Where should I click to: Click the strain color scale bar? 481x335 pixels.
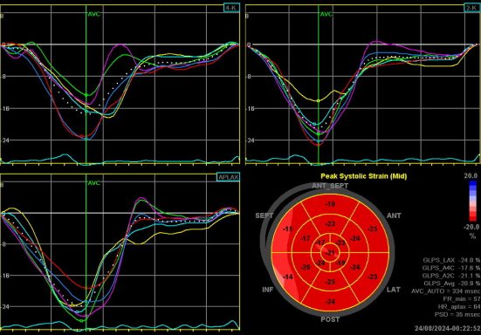[473, 201]
